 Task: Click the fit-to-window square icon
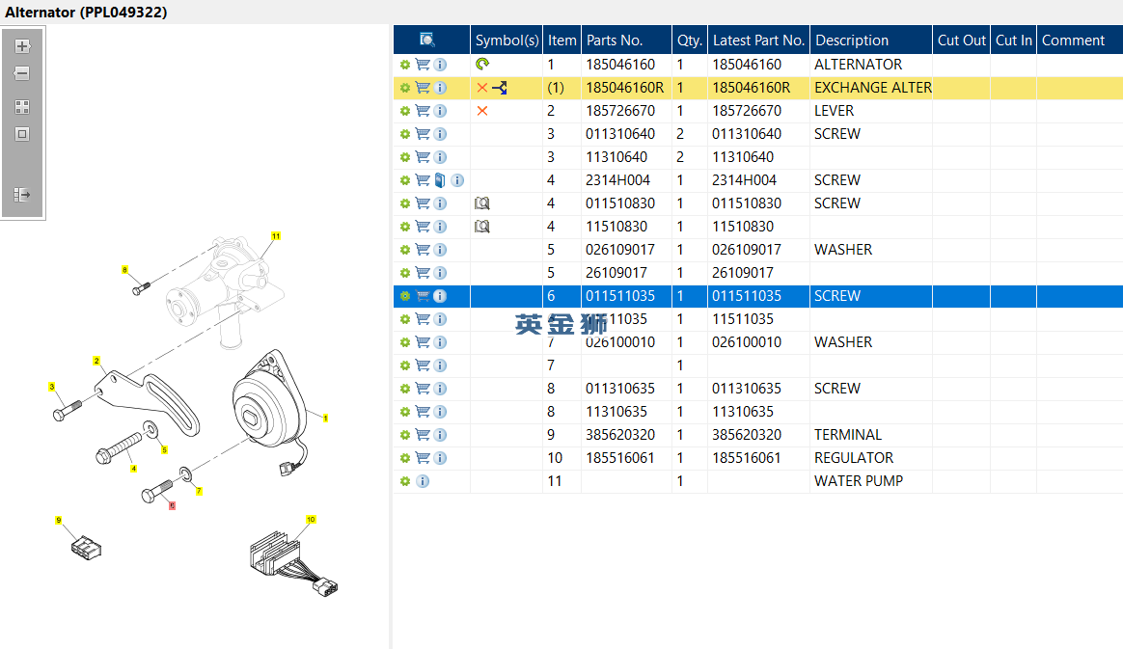click(22, 134)
